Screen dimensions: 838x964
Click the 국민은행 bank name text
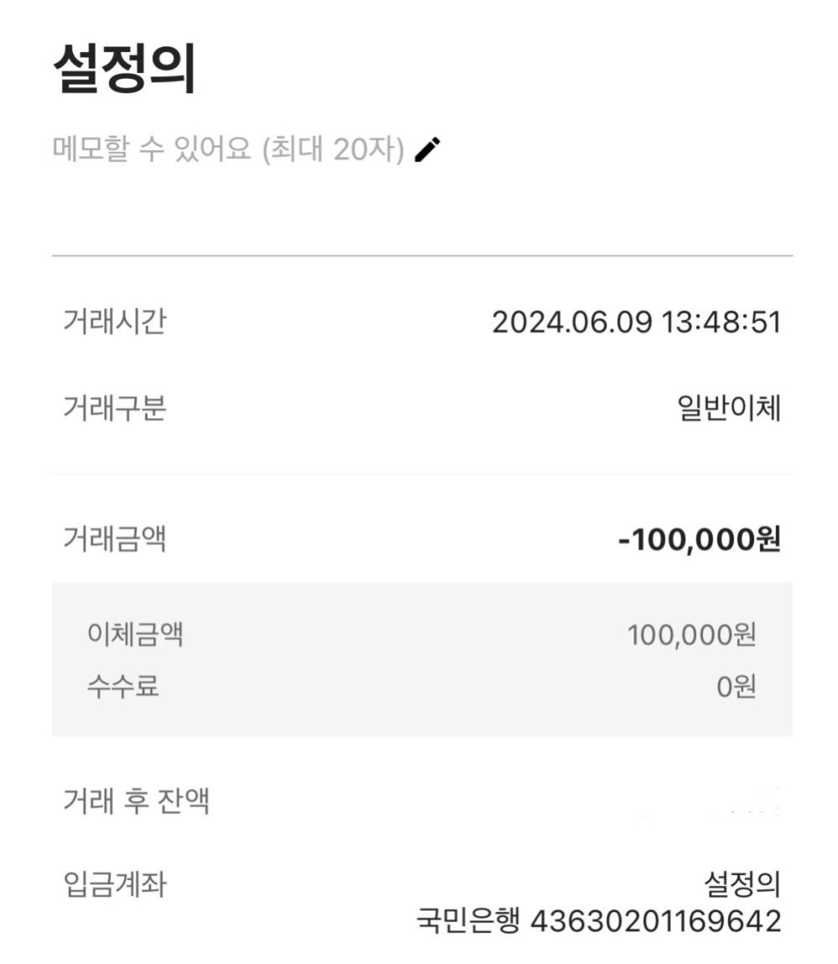click(469, 920)
